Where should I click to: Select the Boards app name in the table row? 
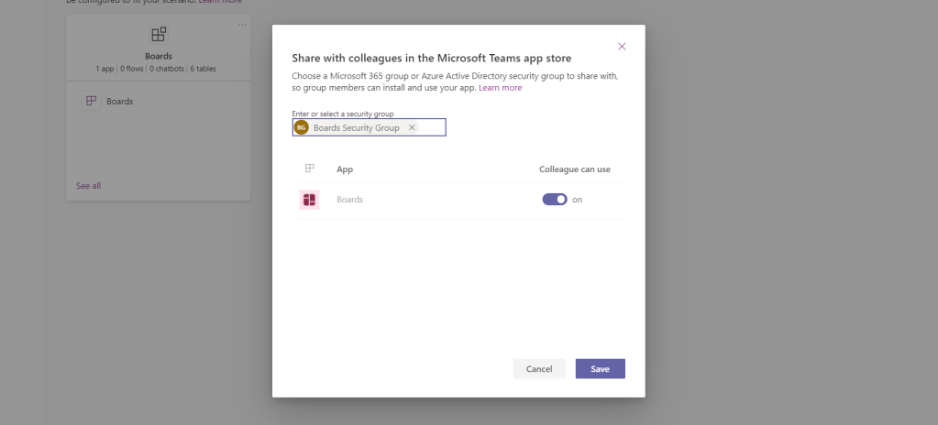tap(349, 200)
